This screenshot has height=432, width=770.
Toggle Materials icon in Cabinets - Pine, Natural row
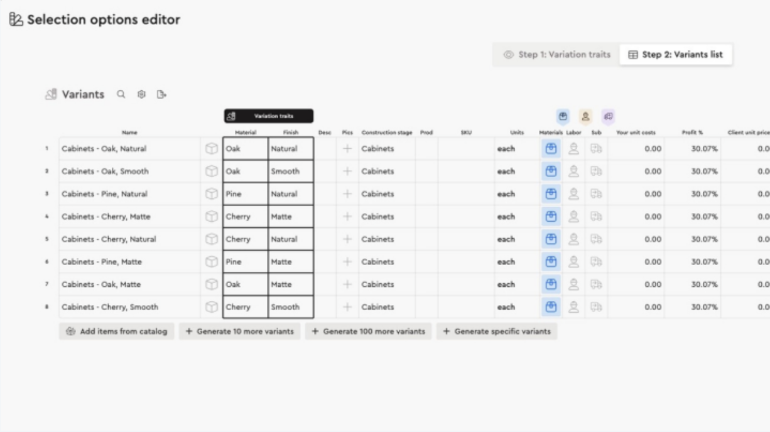(551, 194)
